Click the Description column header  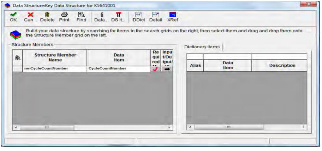coord(279,65)
